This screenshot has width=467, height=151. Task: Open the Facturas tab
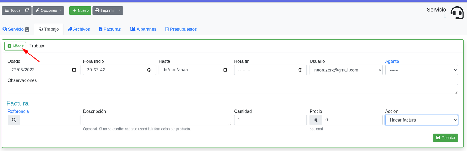tap(110, 29)
